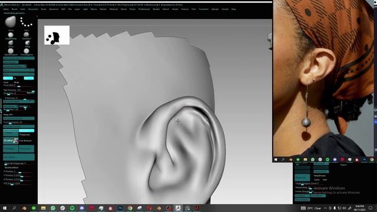The width and height of the screenshot is (377, 212).
Task: Open the Document menu
Action: (33, 9)
